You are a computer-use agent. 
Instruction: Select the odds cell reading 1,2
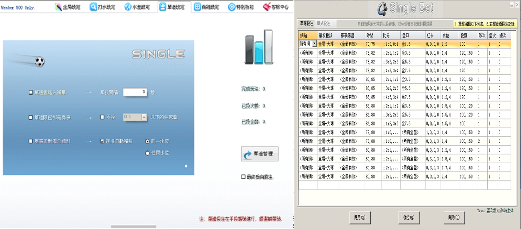tap(450, 44)
